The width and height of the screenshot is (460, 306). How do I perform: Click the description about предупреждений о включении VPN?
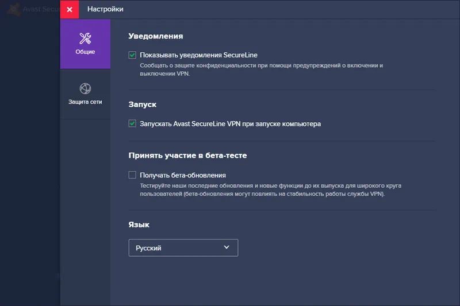[262, 69]
